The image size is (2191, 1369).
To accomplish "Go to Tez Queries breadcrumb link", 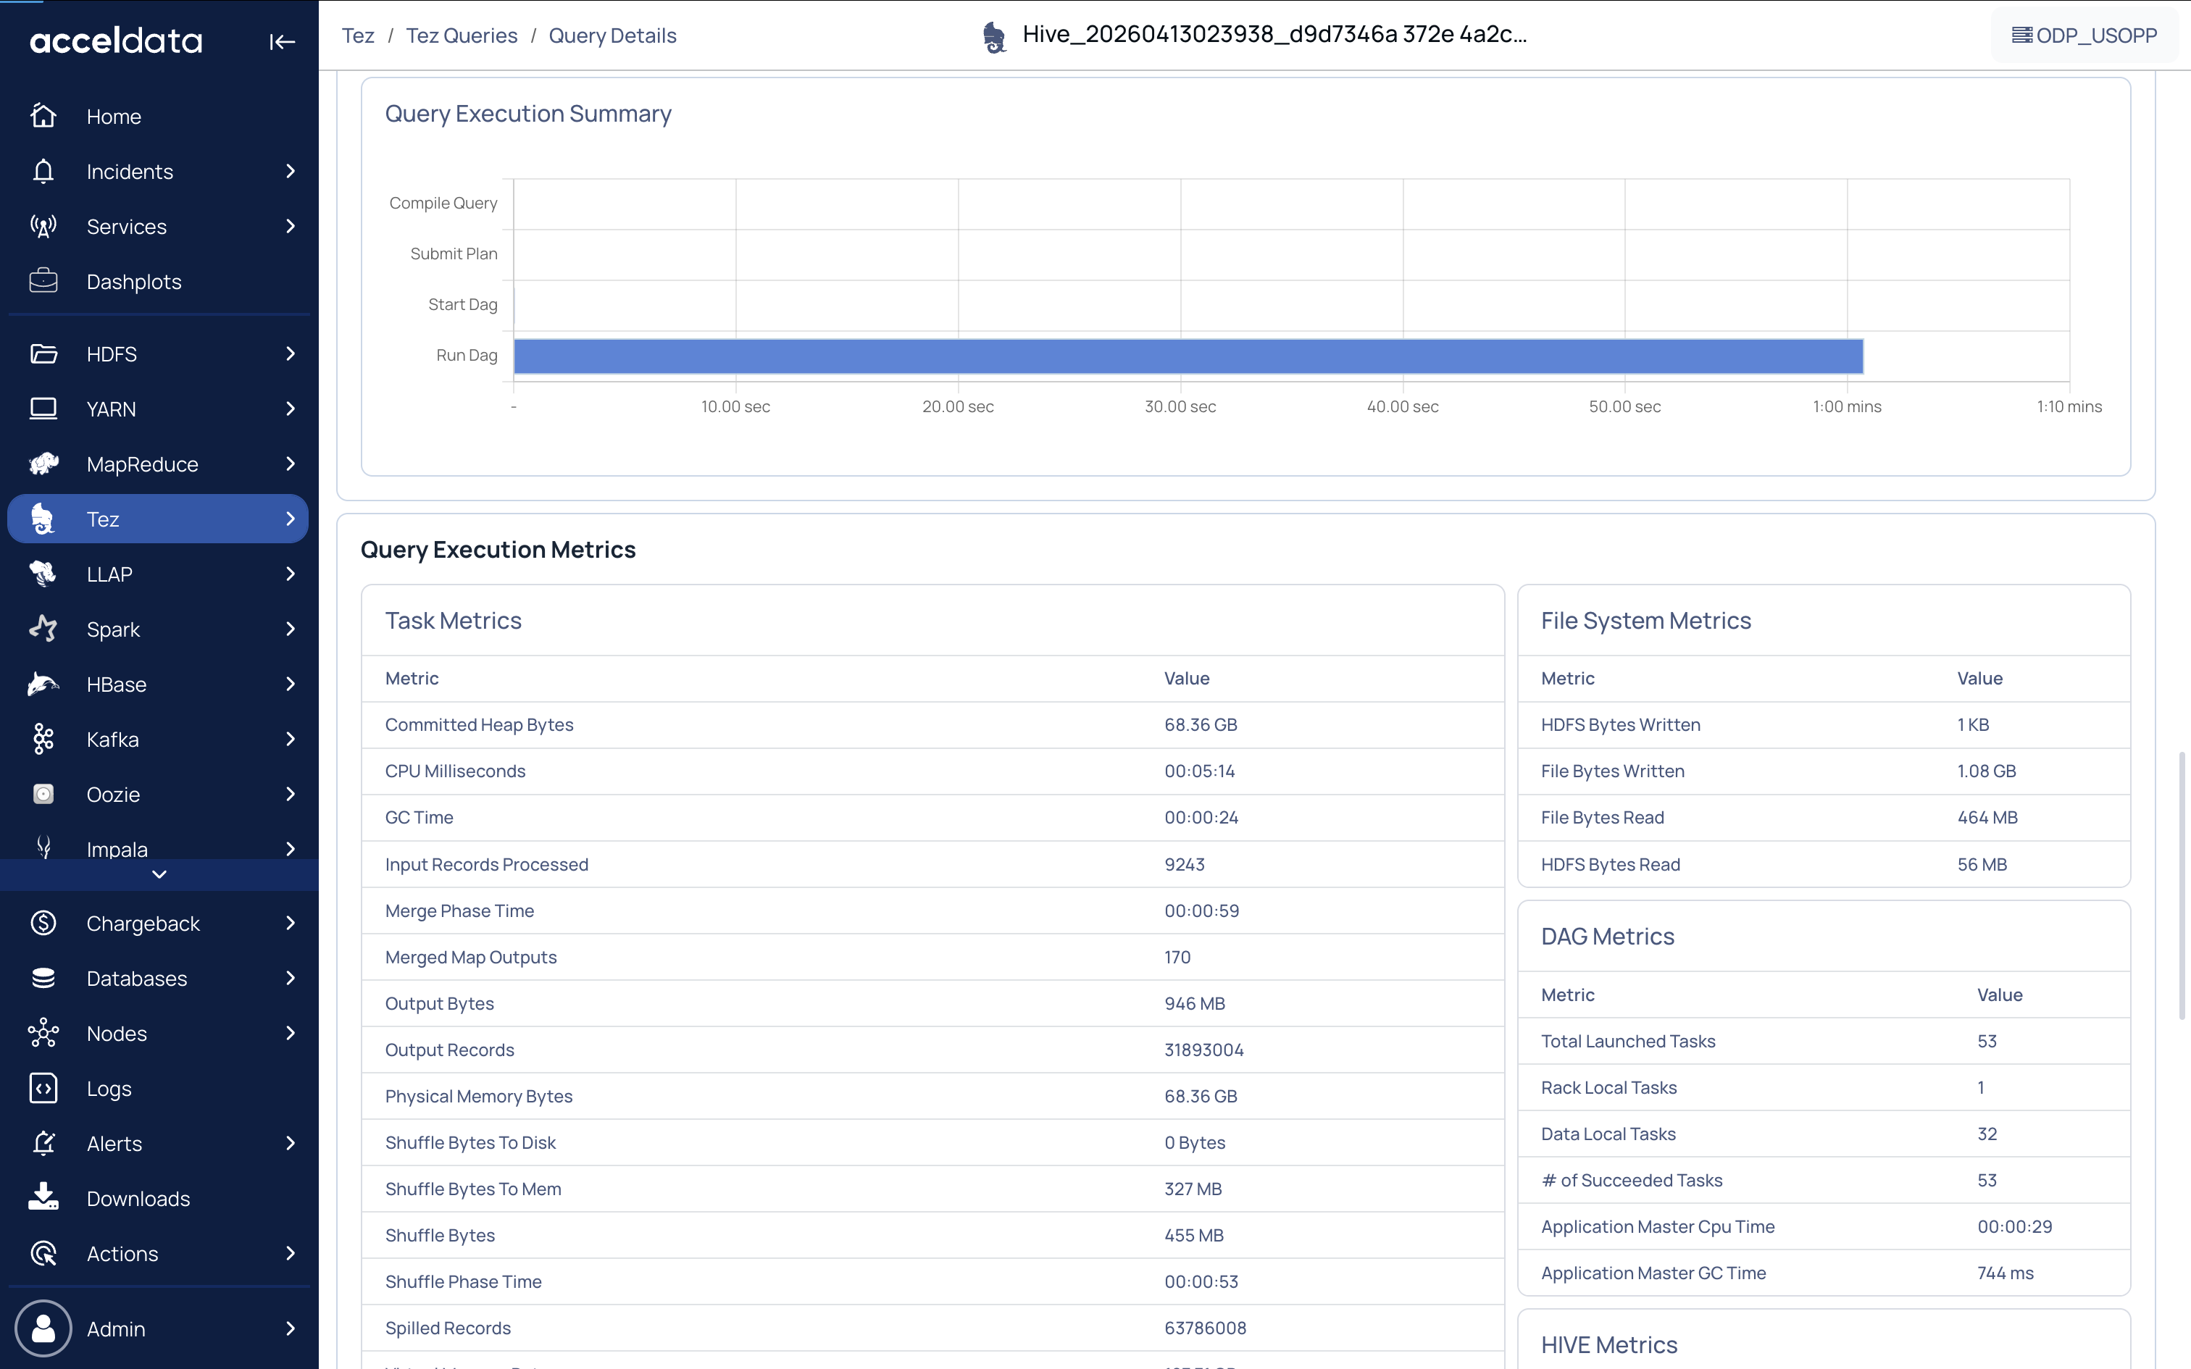I will point(462,35).
